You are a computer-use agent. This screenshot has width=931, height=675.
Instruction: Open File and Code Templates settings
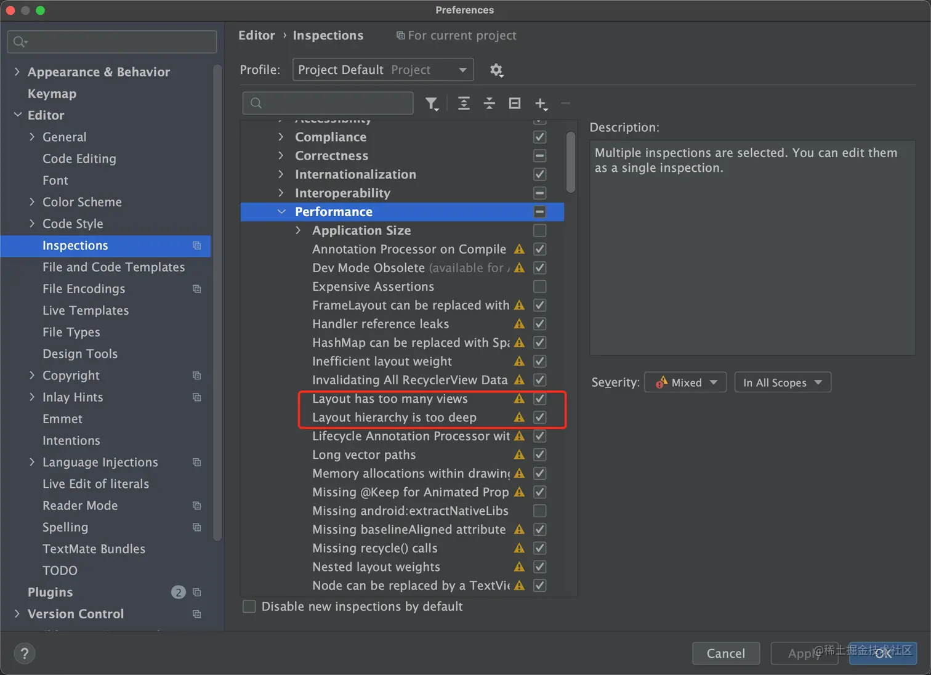pyautogui.click(x=114, y=267)
